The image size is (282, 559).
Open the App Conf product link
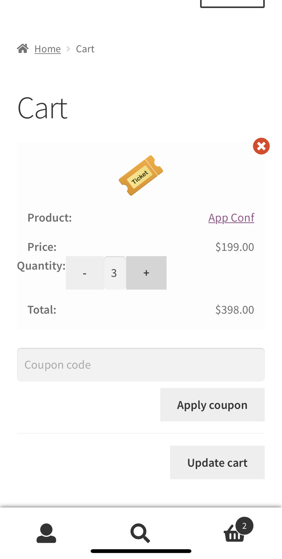(x=231, y=218)
